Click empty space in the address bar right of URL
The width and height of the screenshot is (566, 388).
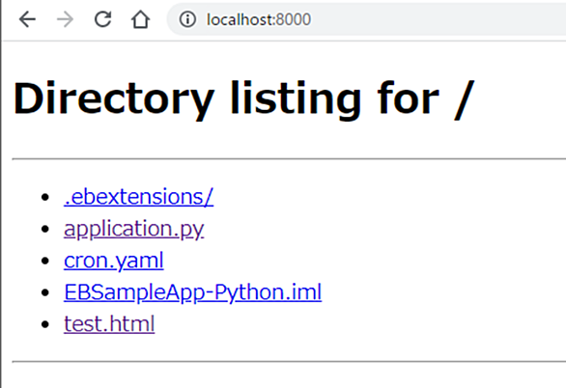(x=439, y=19)
